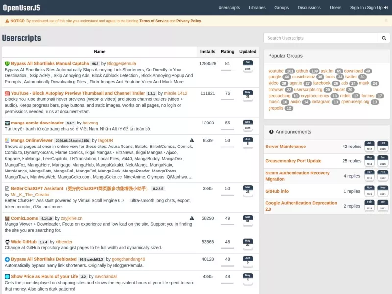Sort scripts by Rating column header
The height and width of the screenshot is (294, 392).
(227, 52)
